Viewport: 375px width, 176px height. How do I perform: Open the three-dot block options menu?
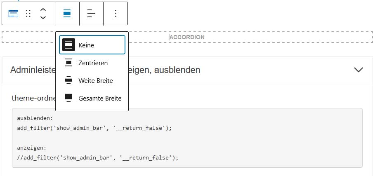coord(116,14)
